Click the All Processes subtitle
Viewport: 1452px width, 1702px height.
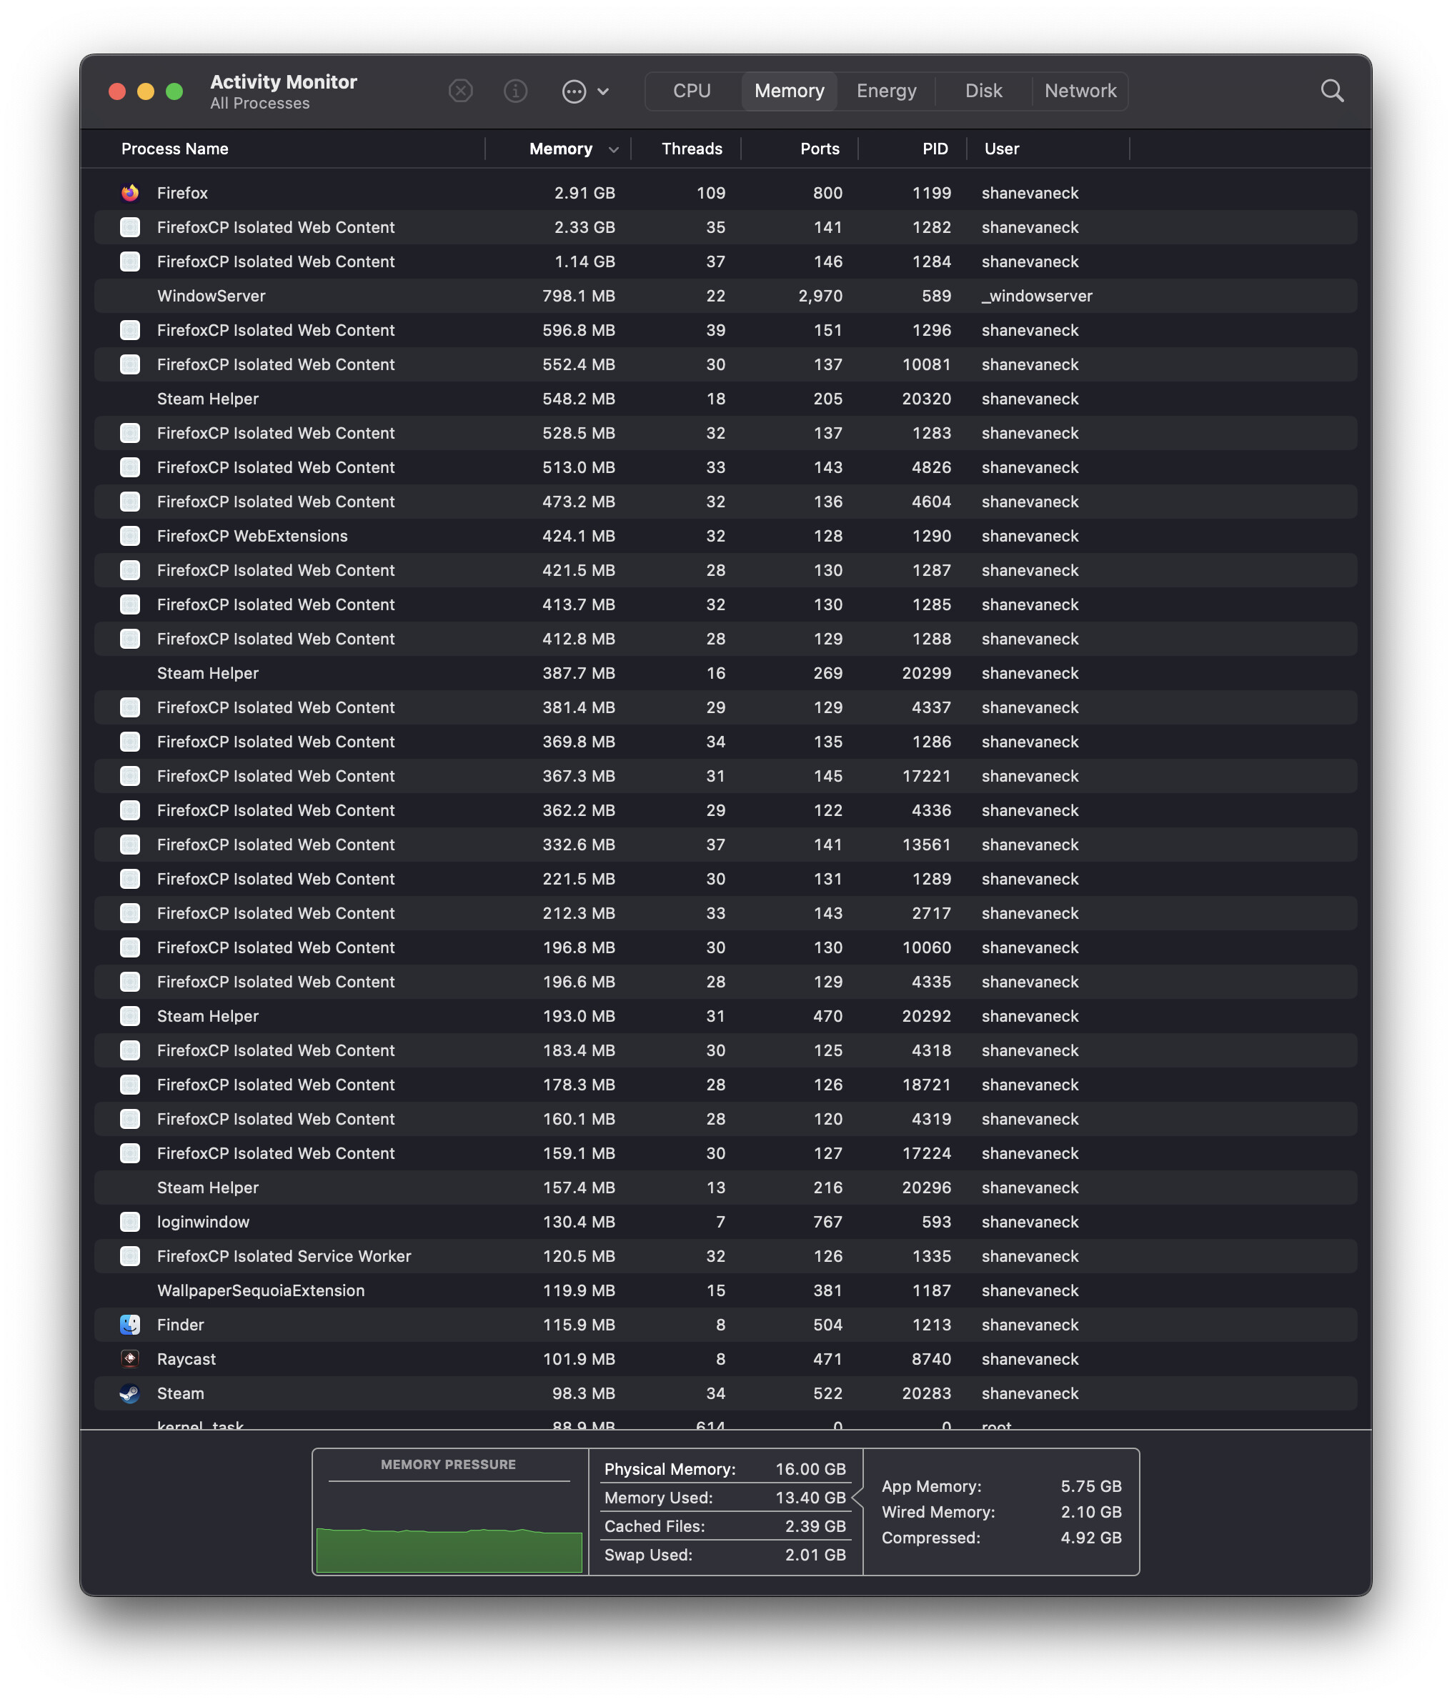tap(259, 104)
